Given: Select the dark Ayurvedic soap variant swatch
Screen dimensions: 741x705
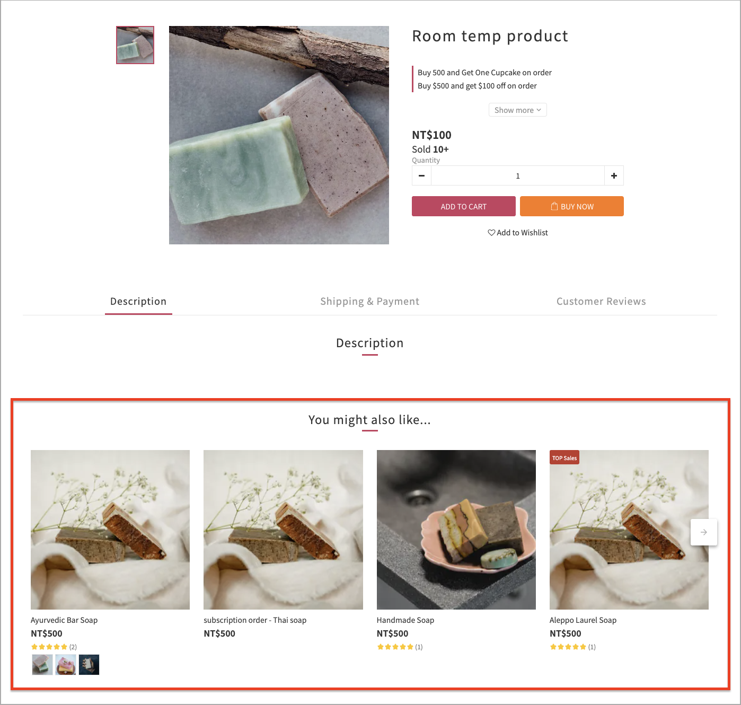Looking at the screenshot, I should (89, 665).
